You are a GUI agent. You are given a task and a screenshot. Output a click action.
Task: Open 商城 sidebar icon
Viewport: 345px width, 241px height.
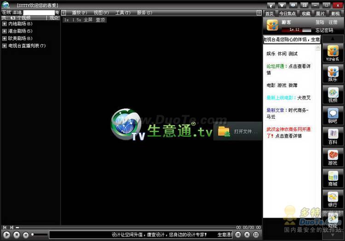[333, 178]
